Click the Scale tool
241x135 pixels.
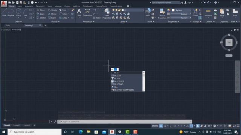click(x=52, y=18)
